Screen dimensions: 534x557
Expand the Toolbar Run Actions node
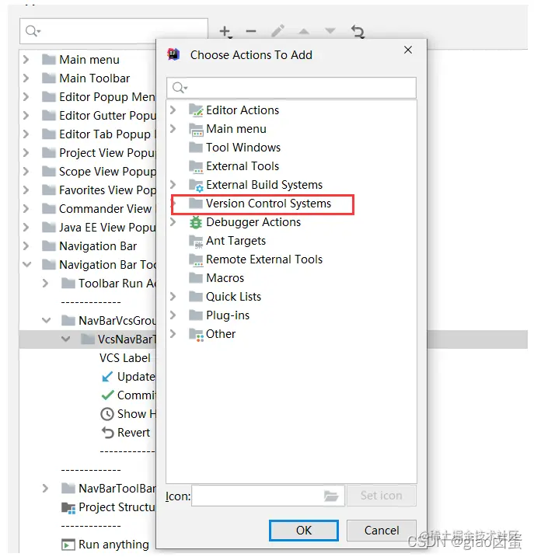pos(45,283)
